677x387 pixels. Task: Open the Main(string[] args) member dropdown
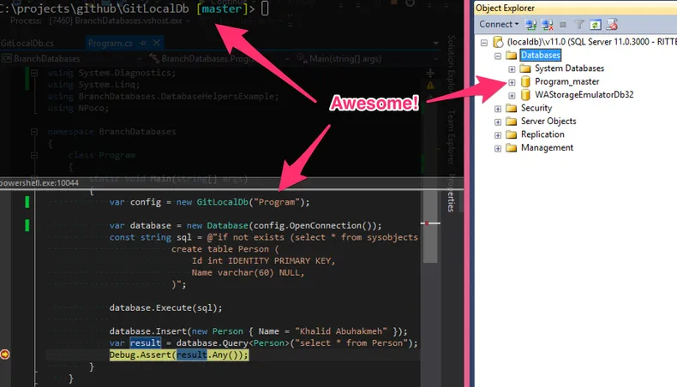pos(366,59)
